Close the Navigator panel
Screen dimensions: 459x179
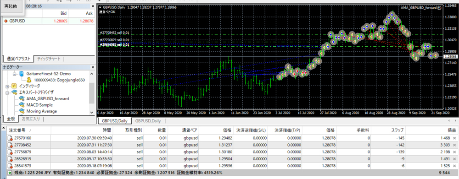pos(93,67)
